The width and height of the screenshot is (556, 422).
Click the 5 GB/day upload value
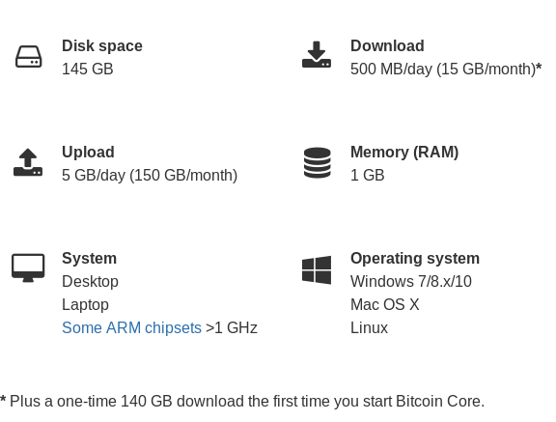point(150,175)
